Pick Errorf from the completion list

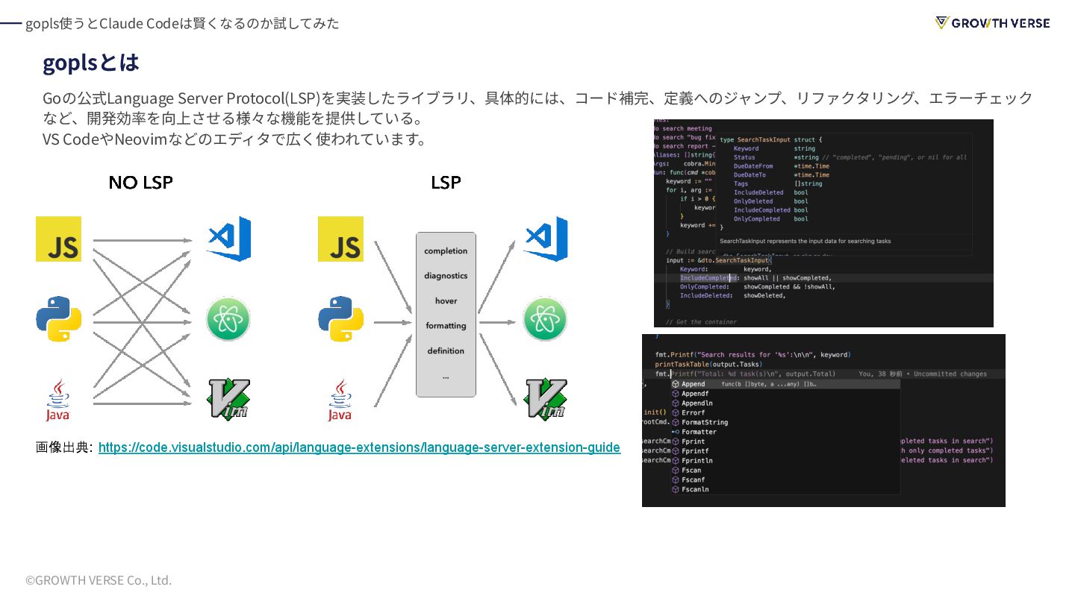(x=693, y=413)
